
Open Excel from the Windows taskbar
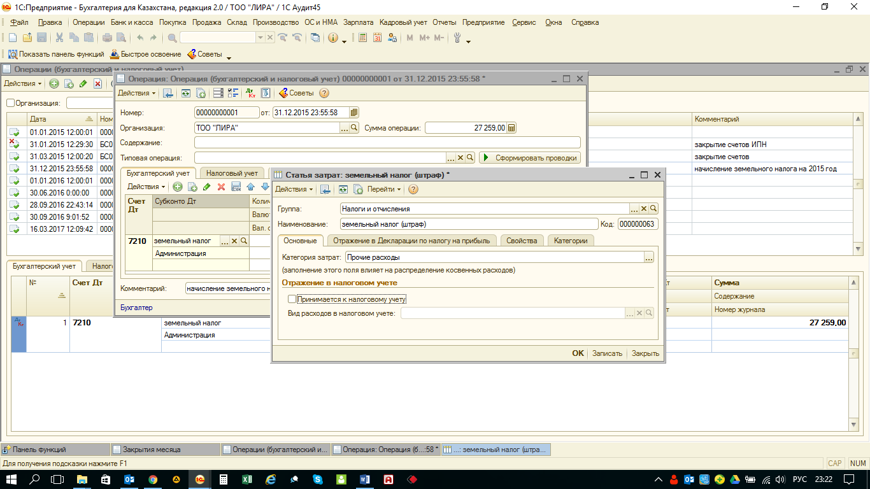click(246, 479)
